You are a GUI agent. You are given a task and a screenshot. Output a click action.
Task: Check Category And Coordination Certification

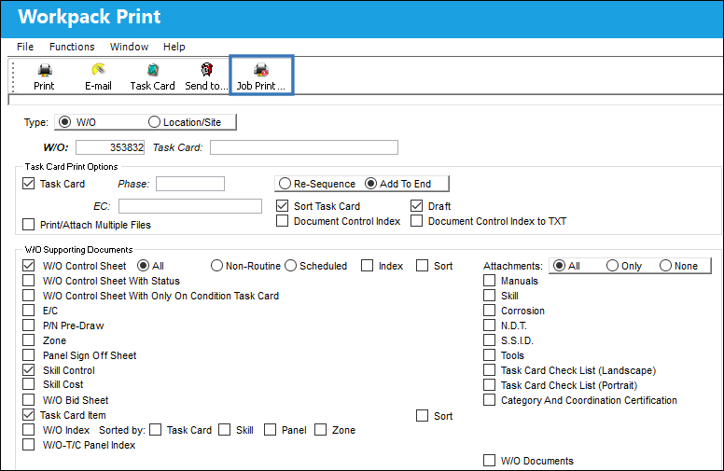pyautogui.click(x=490, y=400)
